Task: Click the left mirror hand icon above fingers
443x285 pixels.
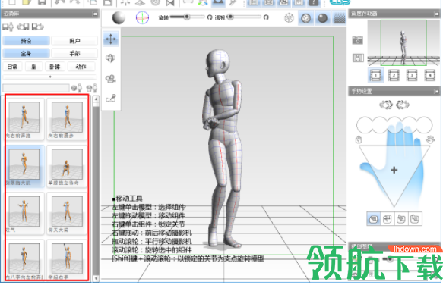Action: coord(386,105)
